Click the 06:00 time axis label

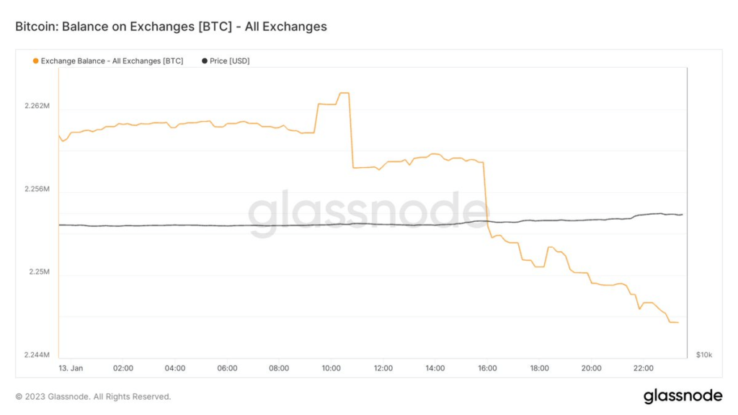[x=227, y=368]
